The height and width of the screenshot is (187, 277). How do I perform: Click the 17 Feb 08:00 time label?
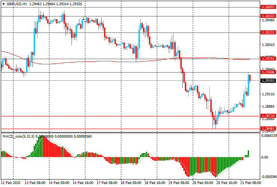[x=107, y=183]
